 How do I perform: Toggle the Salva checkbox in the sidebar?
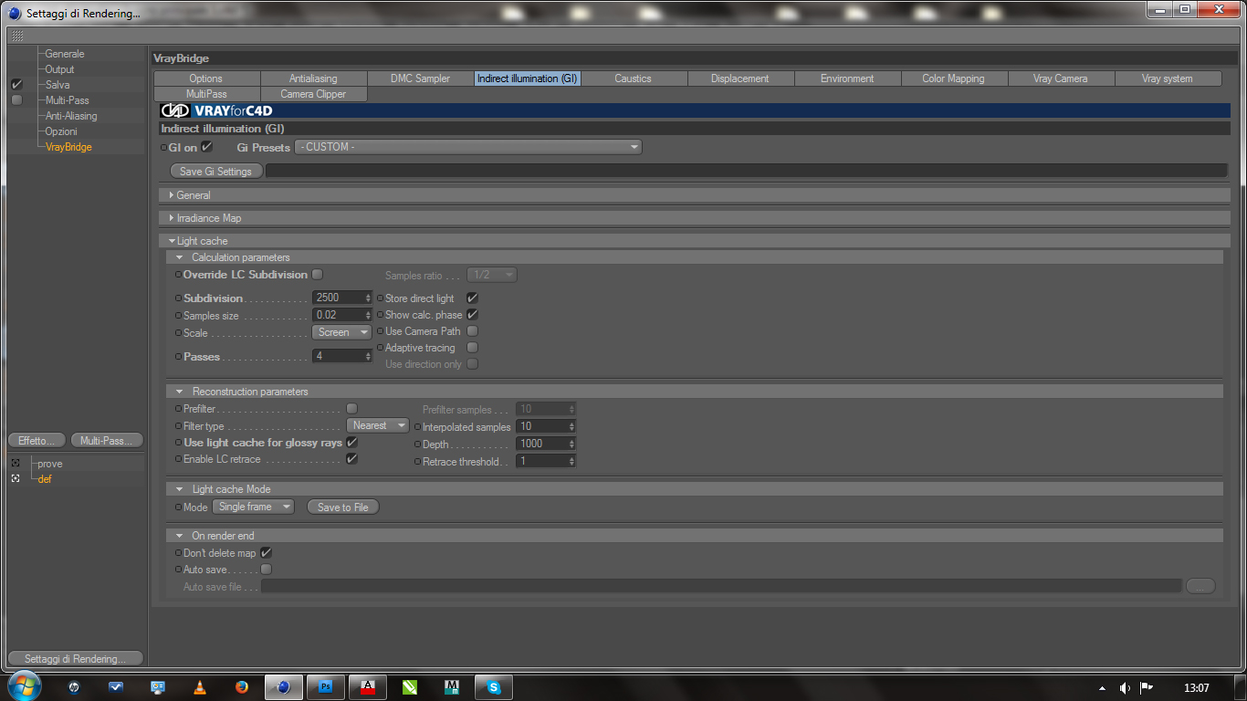[x=16, y=85]
